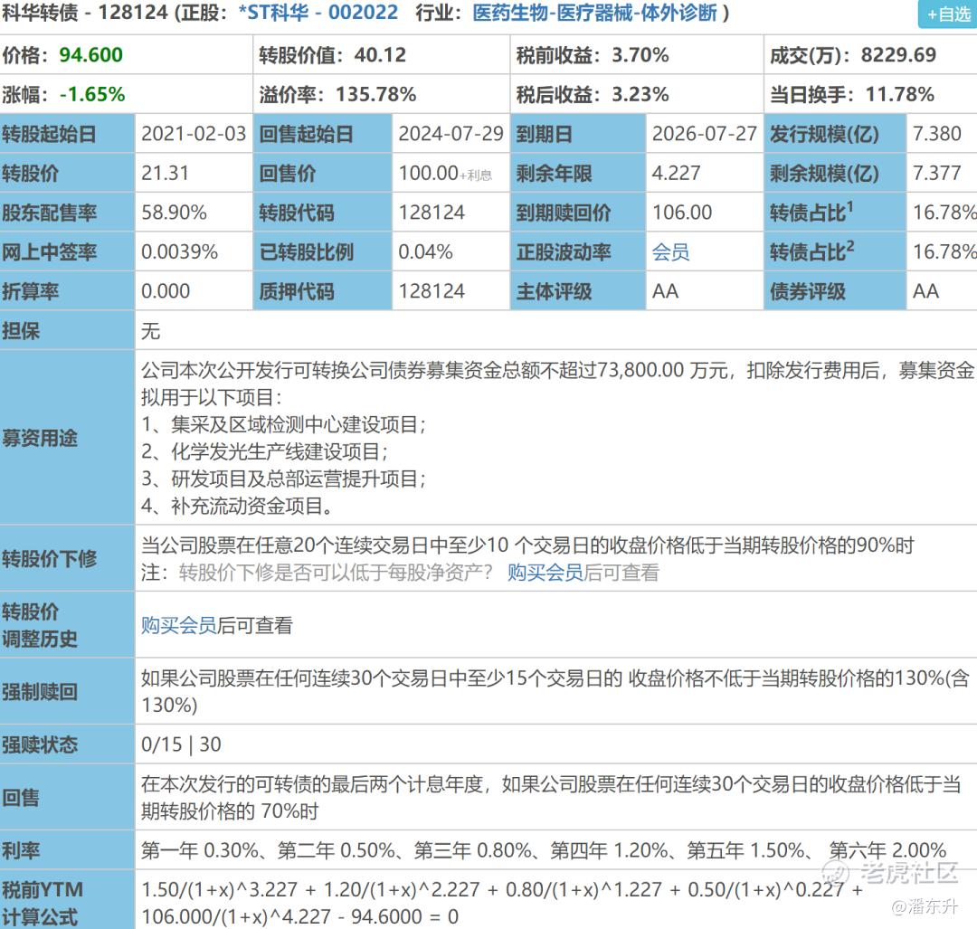Click the 回售 header cell

tap(67, 798)
